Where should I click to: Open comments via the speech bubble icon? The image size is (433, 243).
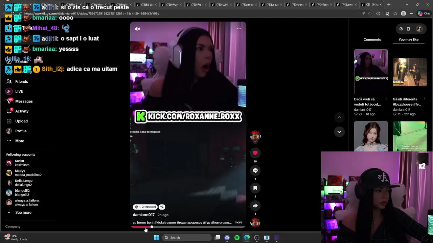pyautogui.click(x=255, y=170)
